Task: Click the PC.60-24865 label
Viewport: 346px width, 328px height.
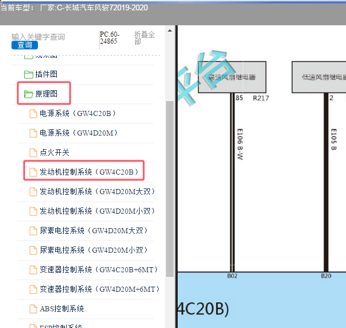Action: [x=109, y=38]
